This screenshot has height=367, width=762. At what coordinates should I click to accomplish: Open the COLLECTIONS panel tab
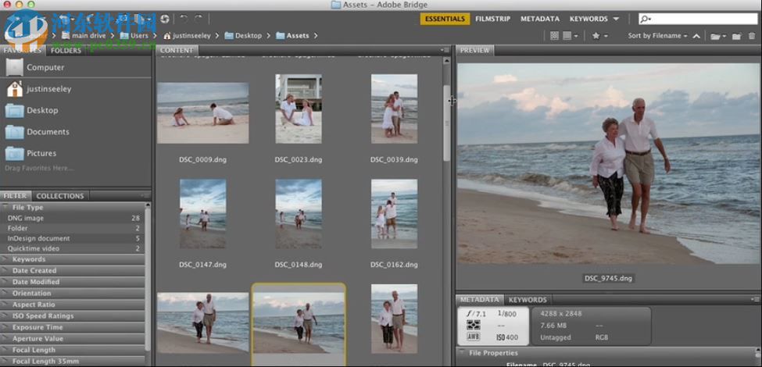[x=60, y=196]
